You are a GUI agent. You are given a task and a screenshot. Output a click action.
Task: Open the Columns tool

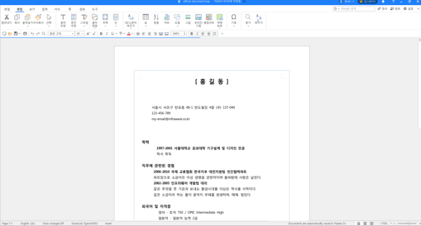click(116, 20)
